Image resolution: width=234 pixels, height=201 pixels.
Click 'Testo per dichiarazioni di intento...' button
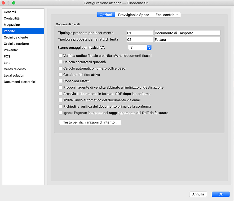tap(90, 122)
